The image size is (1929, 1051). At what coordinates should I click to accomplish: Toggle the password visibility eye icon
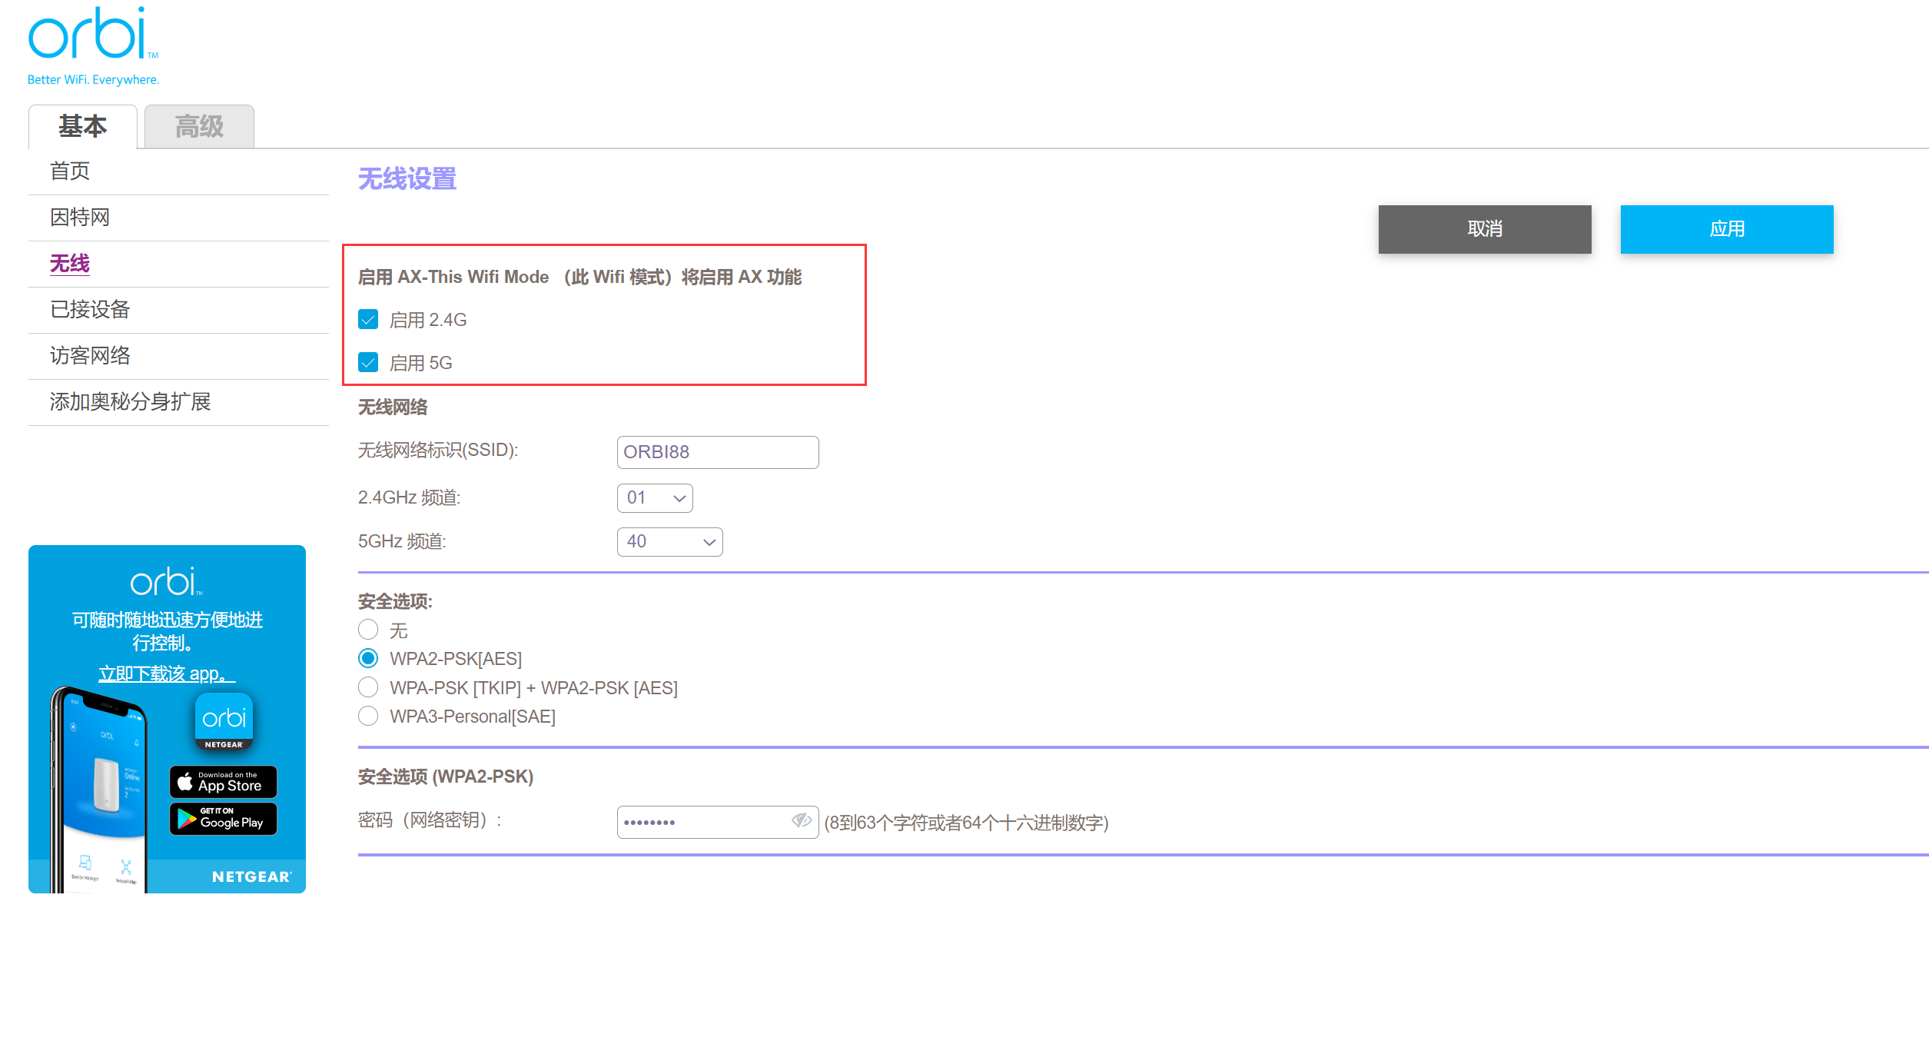(x=802, y=820)
